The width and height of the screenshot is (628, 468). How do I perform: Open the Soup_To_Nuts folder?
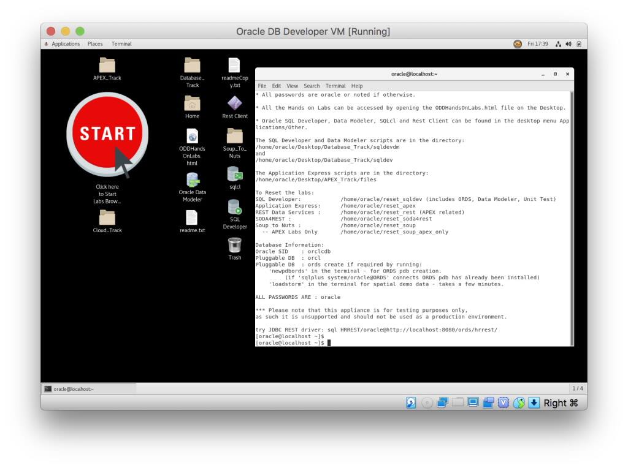[x=235, y=136]
